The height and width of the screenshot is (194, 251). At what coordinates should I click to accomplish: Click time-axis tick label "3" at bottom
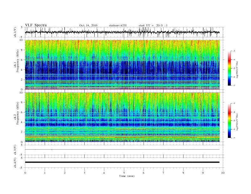[x=84, y=173]
